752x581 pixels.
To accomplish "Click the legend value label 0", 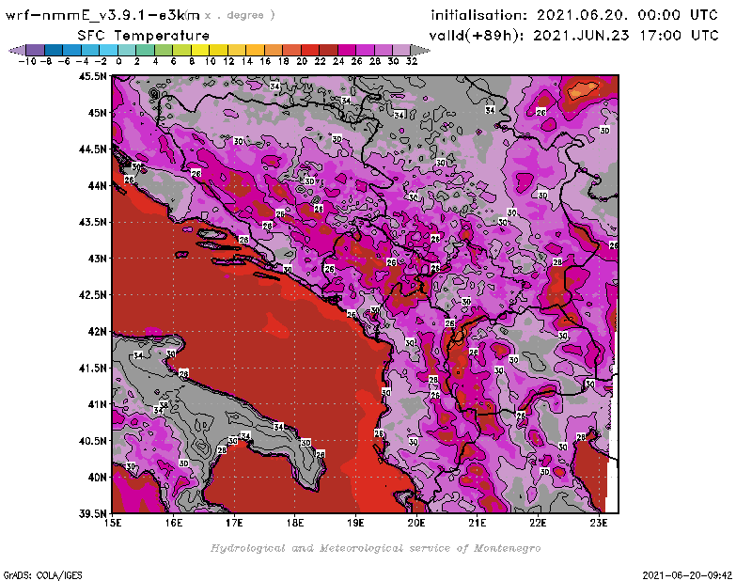I will point(118,61).
